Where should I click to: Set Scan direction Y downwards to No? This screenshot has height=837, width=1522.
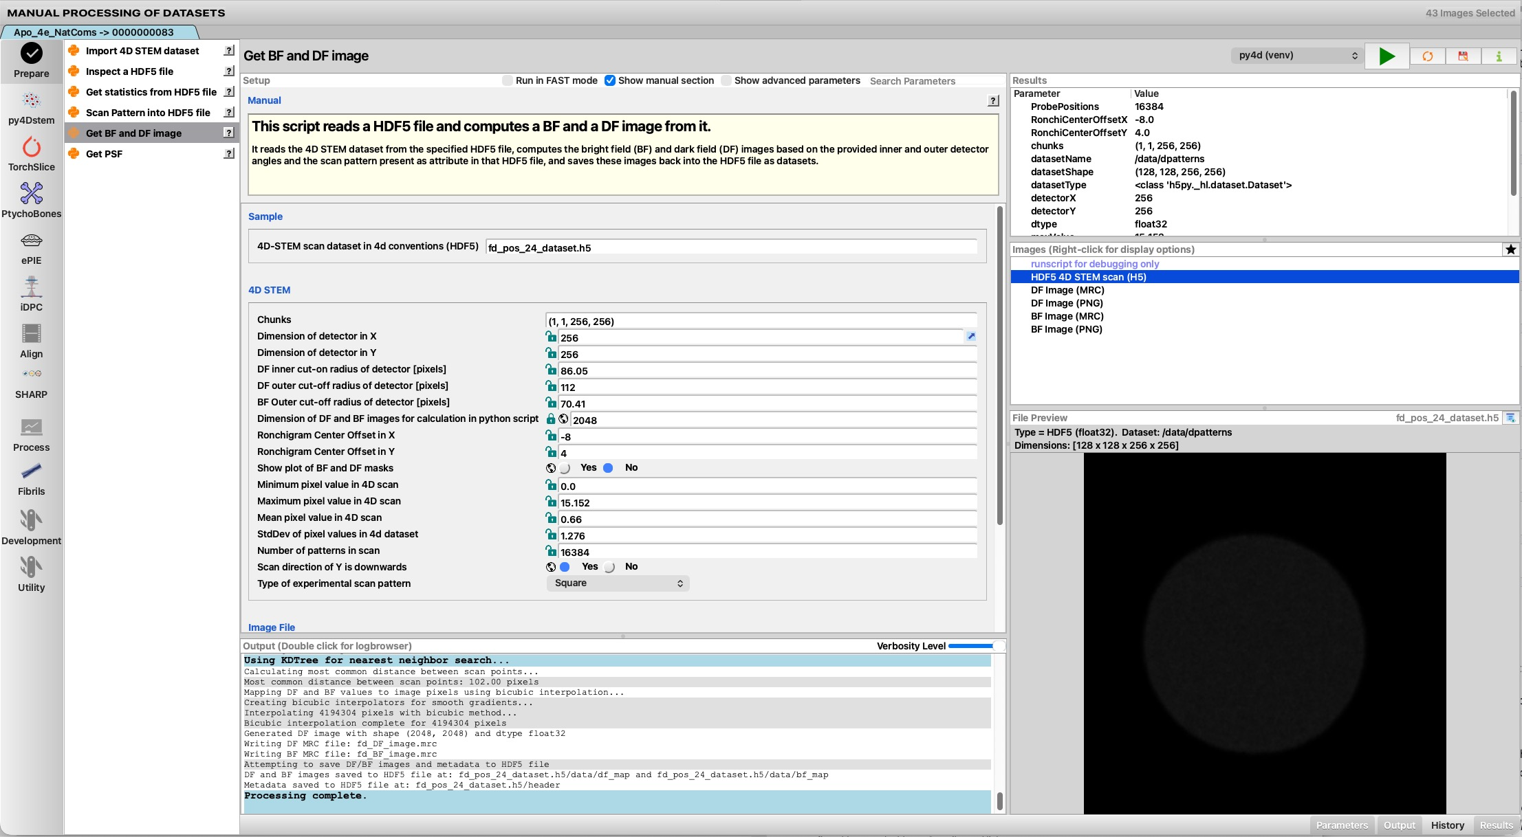click(x=609, y=567)
